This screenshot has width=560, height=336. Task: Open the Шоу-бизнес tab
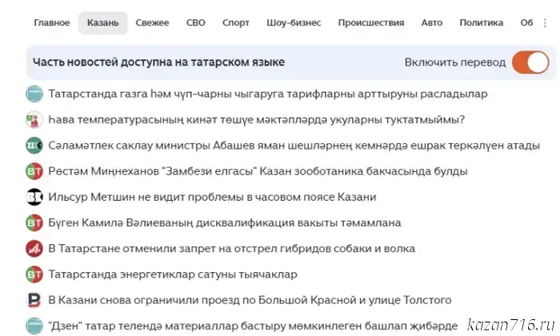[x=294, y=23]
